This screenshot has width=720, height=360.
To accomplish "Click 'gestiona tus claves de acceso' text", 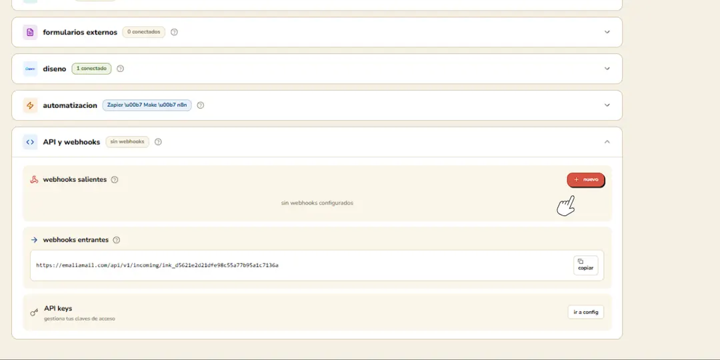I will (79, 319).
